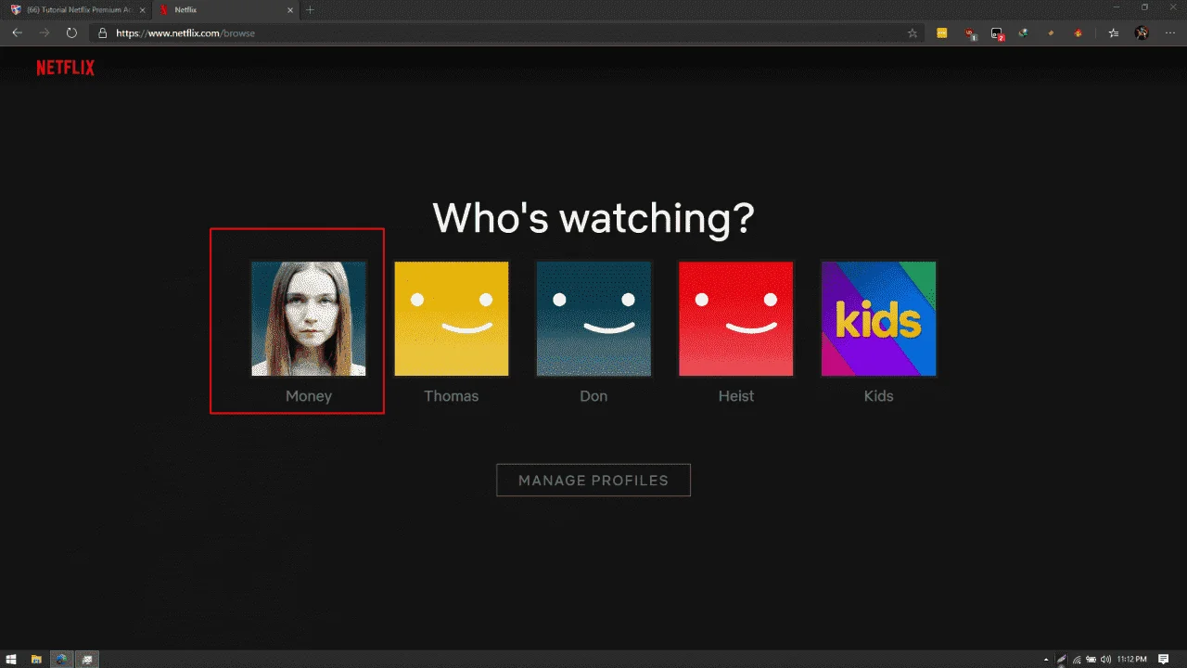Click the Money profile name
This screenshot has height=668, width=1187.
(x=309, y=396)
